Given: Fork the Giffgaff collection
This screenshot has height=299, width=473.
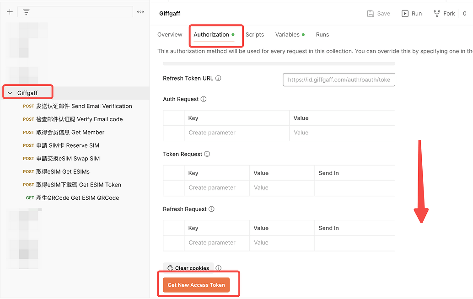Looking at the screenshot, I should (444, 14).
